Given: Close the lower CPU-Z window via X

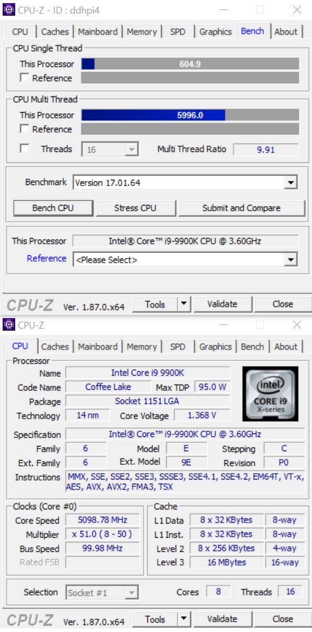Looking at the screenshot, I should pyautogui.click(x=297, y=325).
